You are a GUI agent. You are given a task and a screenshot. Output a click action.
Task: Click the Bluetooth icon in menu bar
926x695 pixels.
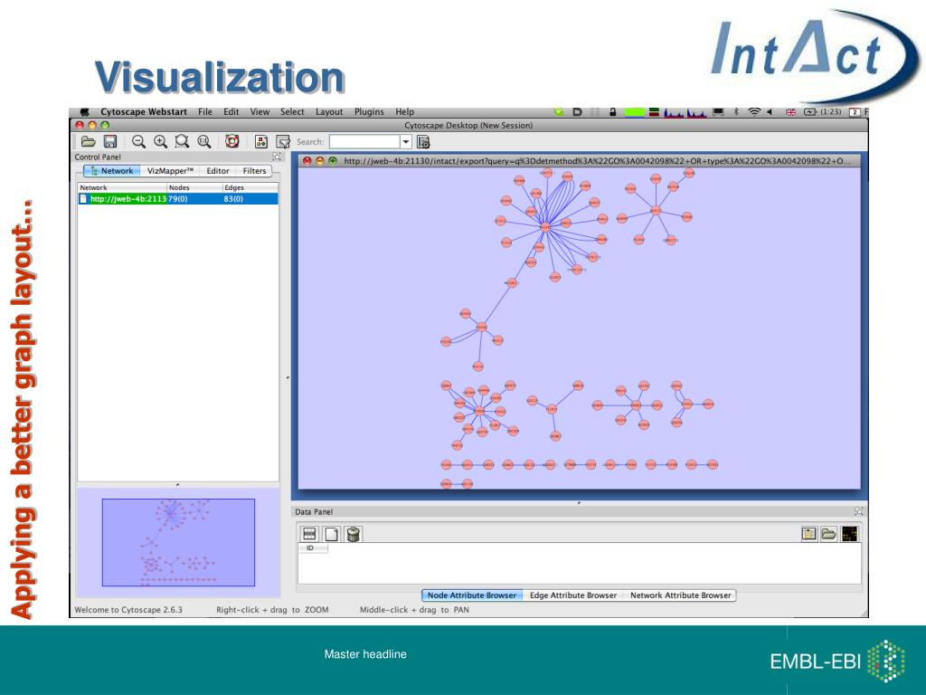click(x=736, y=111)
